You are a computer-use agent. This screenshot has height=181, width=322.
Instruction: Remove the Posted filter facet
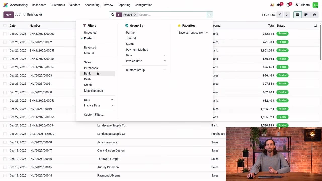(x=135, y=15)
